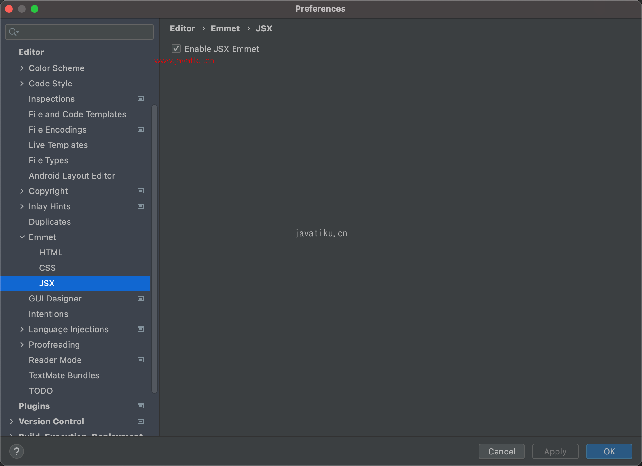This screenshot has width=642, height=466.
Task: Click project-level icon beside Inspections
Action: click(140, 99)
